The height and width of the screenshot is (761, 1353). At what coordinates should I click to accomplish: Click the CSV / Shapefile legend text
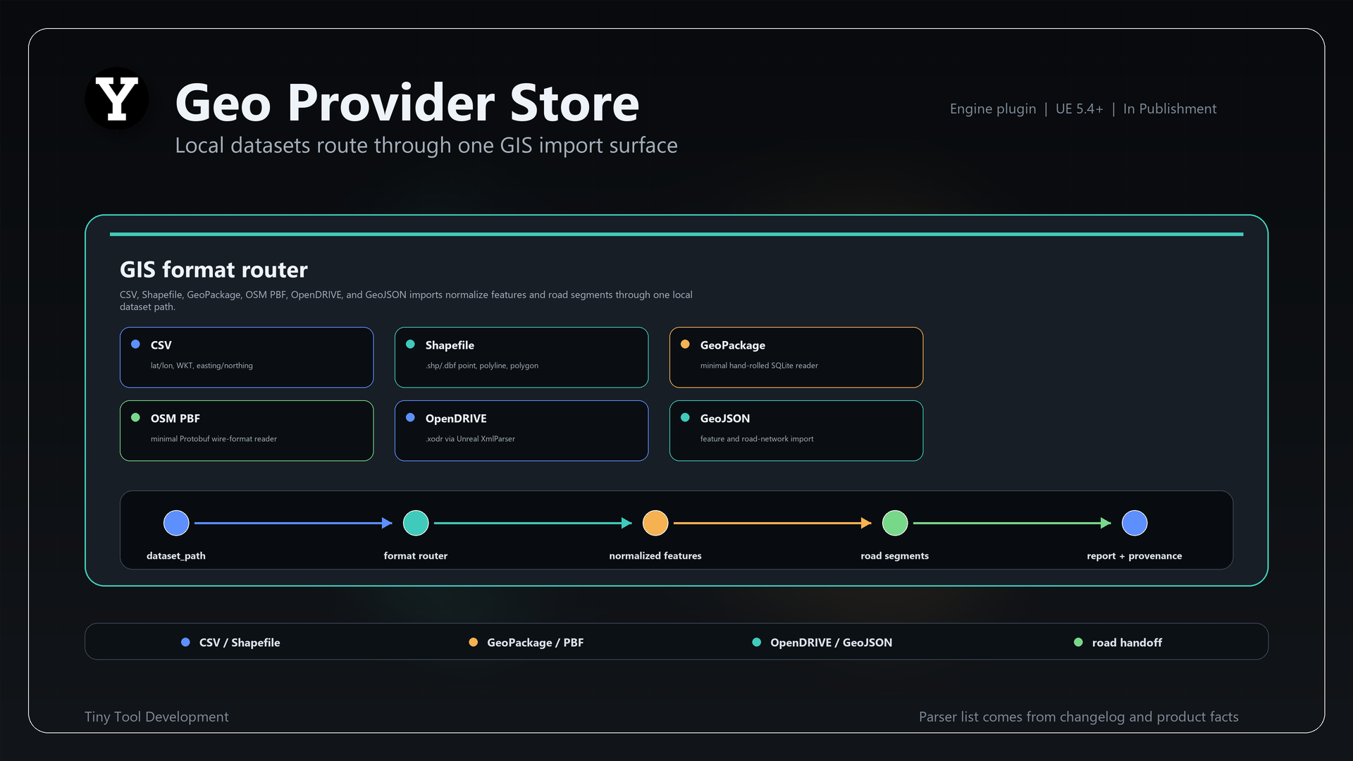pos(240,643)
